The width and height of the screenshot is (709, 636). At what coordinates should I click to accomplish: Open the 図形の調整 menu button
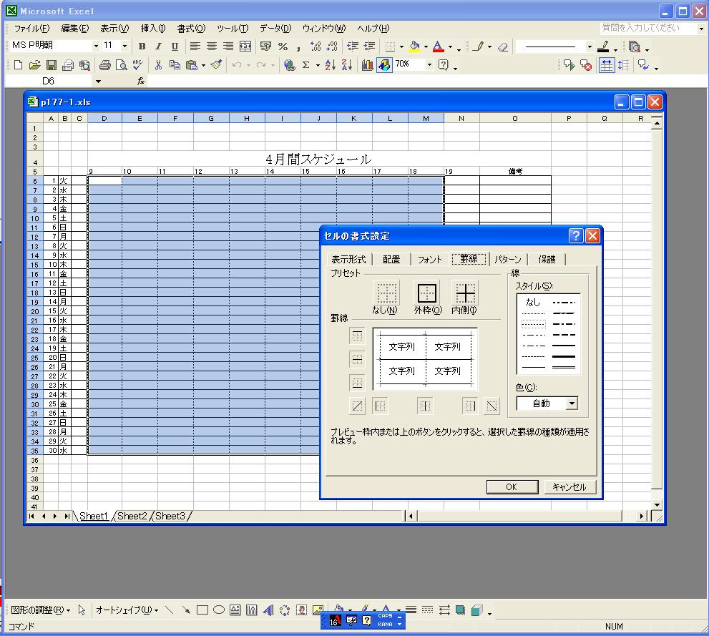click(x=40, y=610)
